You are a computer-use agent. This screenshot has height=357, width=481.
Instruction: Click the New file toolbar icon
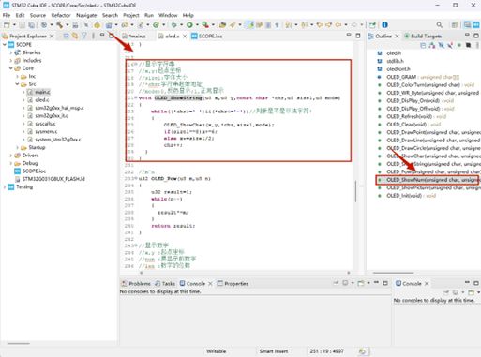[7, 24]
